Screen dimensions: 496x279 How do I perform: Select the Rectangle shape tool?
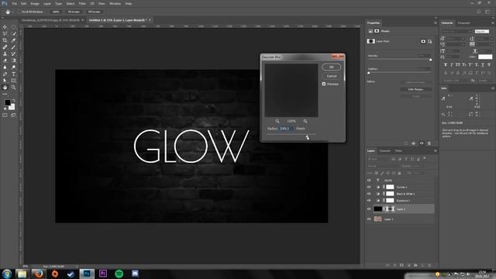click(x=13, y=81)
